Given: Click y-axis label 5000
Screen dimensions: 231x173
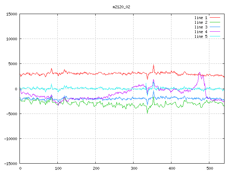Looking at the screenshot, I should pyautogui.click(x=13, y=64).
